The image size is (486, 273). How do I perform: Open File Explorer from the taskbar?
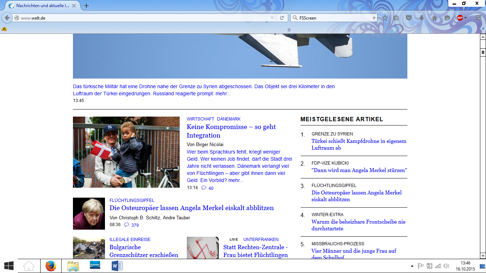click(73, 266)
